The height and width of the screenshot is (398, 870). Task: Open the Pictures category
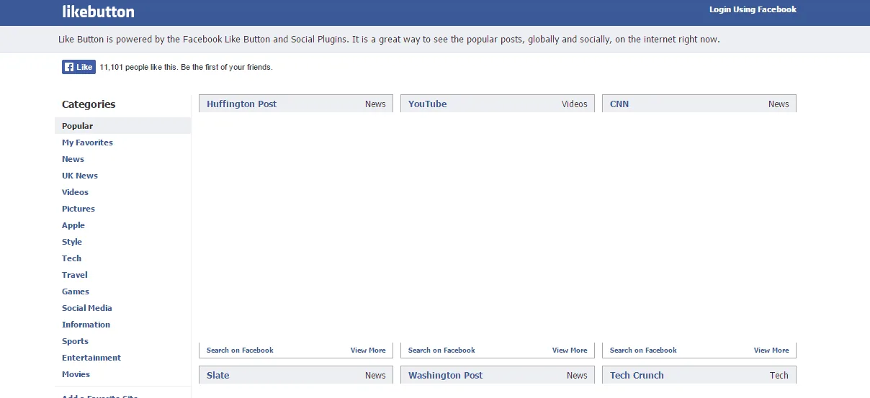[x=79, y=209]
